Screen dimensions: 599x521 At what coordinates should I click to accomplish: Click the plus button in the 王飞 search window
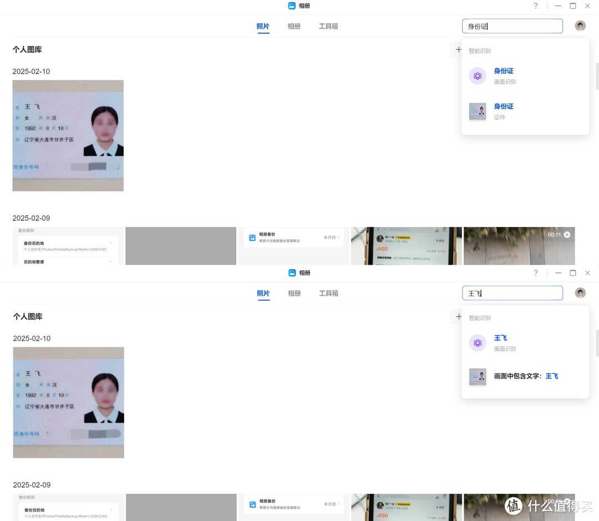coord(458,316)
